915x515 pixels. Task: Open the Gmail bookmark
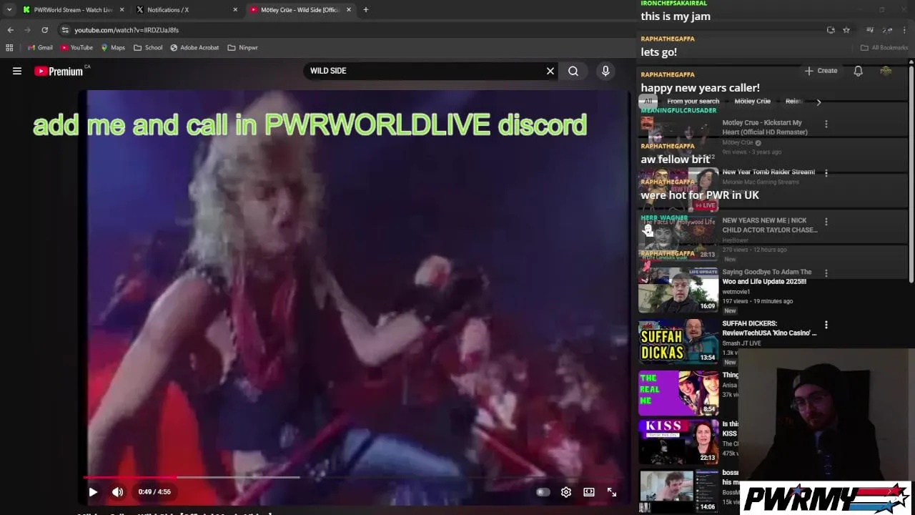[40, 48]
